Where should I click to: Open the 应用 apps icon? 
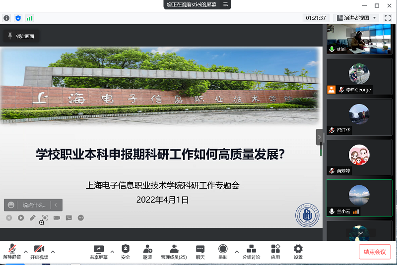275,251
